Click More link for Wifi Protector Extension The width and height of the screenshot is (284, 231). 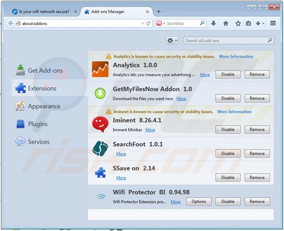175,202
